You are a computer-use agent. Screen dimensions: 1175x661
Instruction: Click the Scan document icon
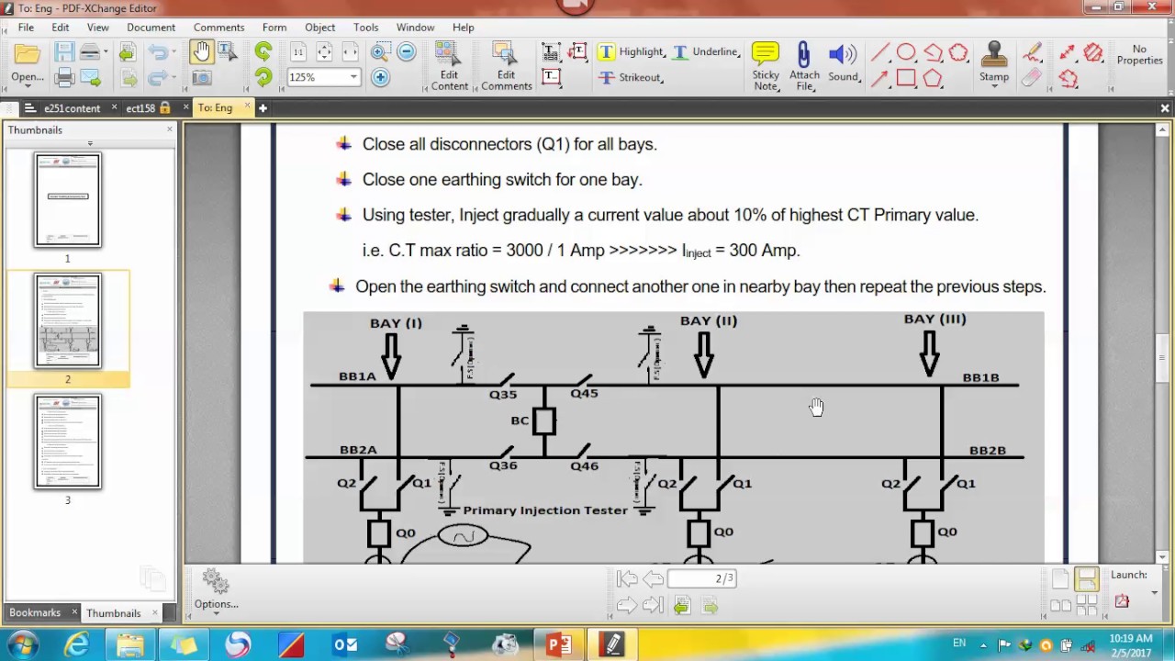point(89,53)
